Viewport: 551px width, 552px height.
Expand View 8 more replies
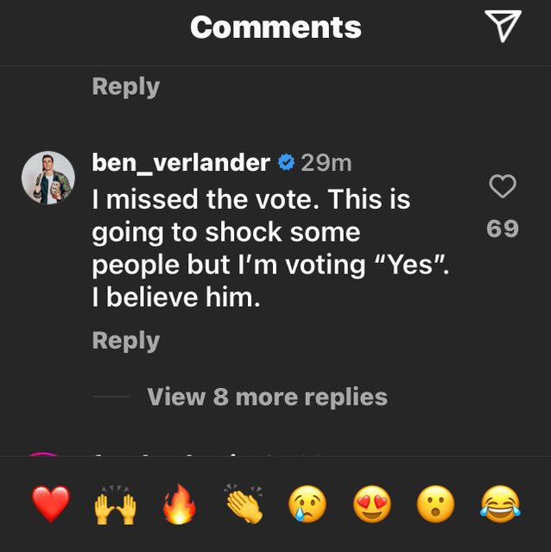tap(267, 397)
